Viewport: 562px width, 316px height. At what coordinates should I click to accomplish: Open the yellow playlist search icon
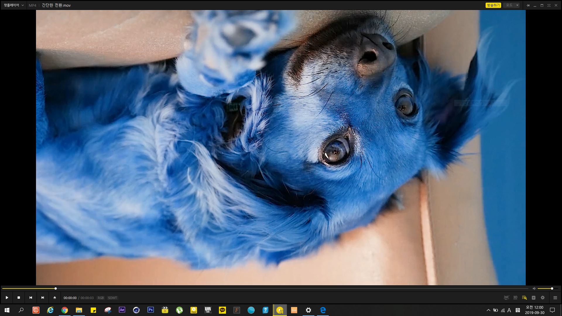point(525,298)
